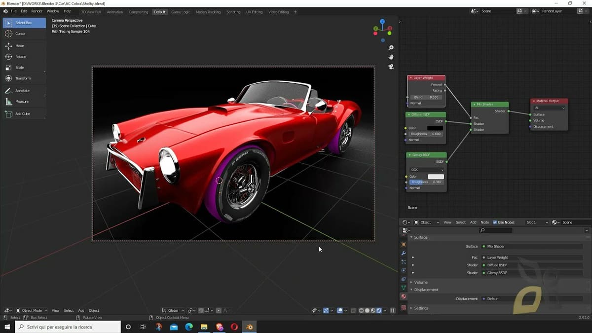Open the Global transform orientation dropdown
This screenshot has height=333, width=592.
[x=173, y=310]
